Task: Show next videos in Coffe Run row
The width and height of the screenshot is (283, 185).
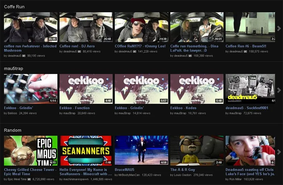Action: (x=279, y=28)
